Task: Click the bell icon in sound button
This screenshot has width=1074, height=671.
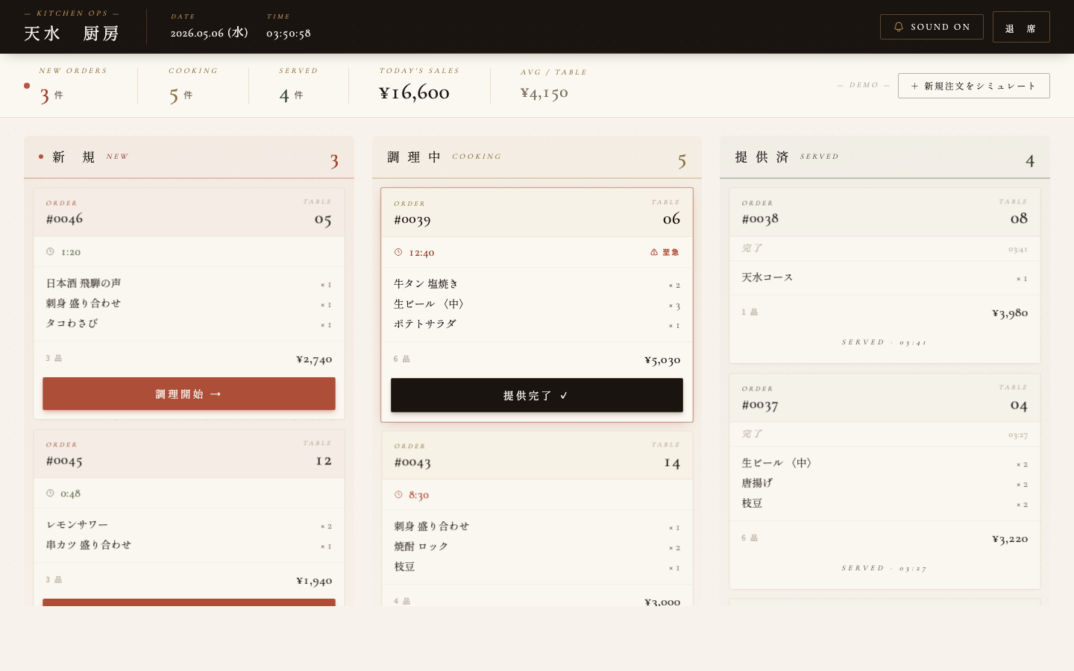Action: click(x=899, y=27)
